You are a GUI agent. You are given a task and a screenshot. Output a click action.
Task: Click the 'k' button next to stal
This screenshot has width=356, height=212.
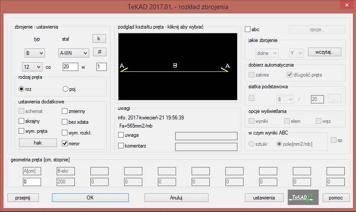[99, 39]
